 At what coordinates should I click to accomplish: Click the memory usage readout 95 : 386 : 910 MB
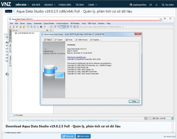(x=159, y=118)
